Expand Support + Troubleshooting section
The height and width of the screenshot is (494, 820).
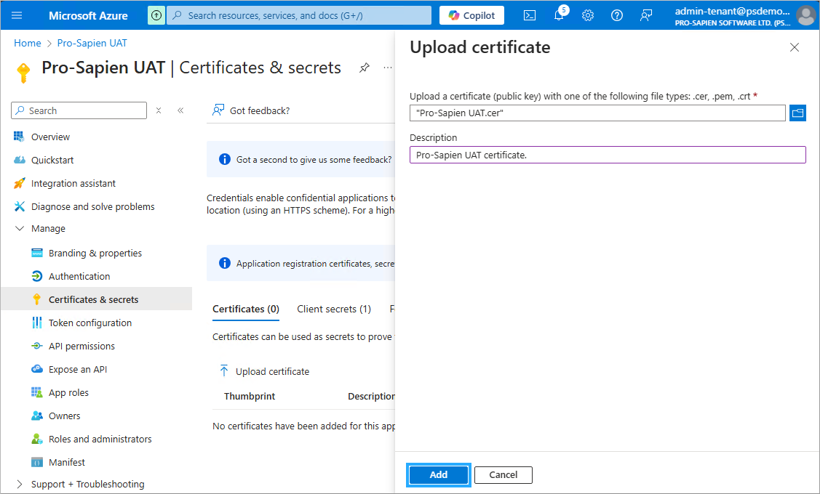19,485
